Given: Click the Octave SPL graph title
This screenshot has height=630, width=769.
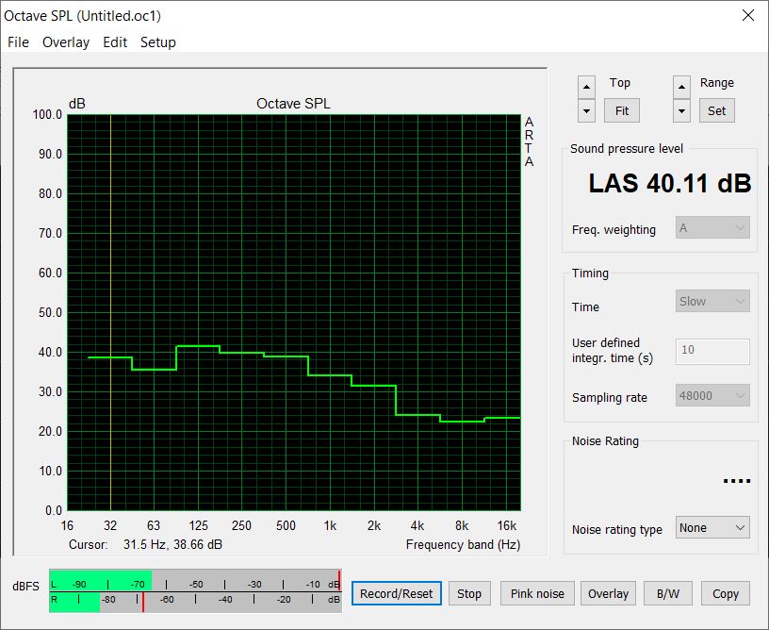Looking at the screenshot, I should pos(293,104).
